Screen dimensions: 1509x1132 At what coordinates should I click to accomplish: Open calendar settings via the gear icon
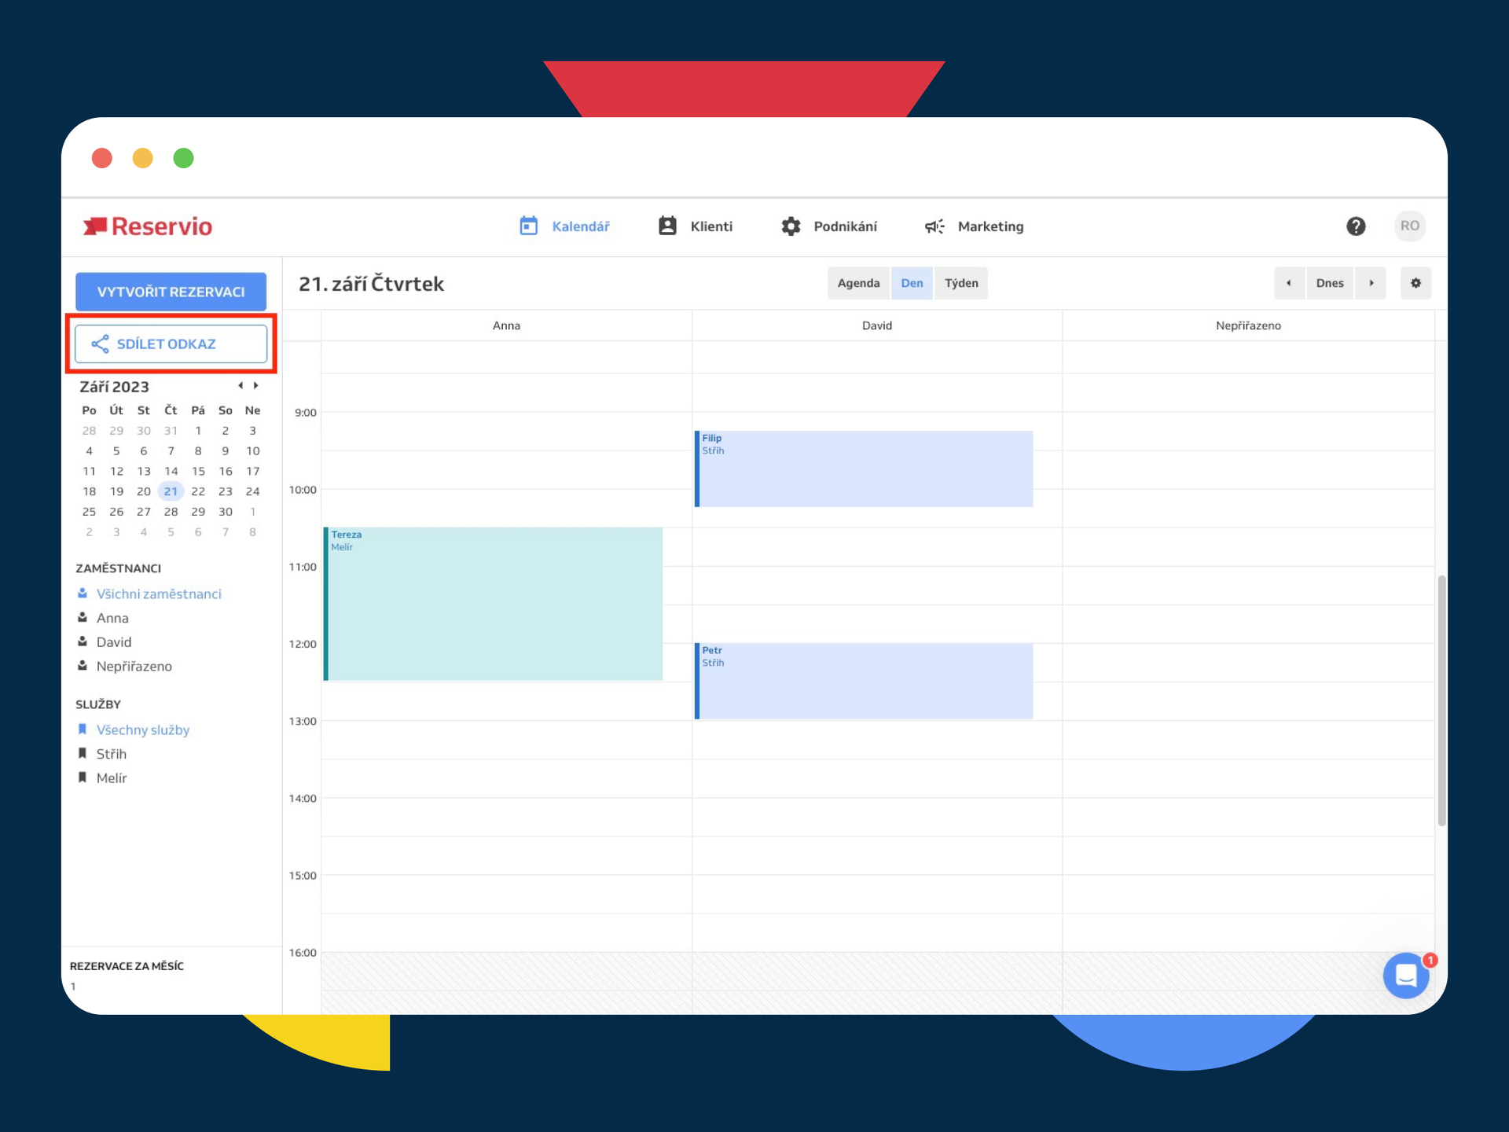click(x=1415, y=283)
